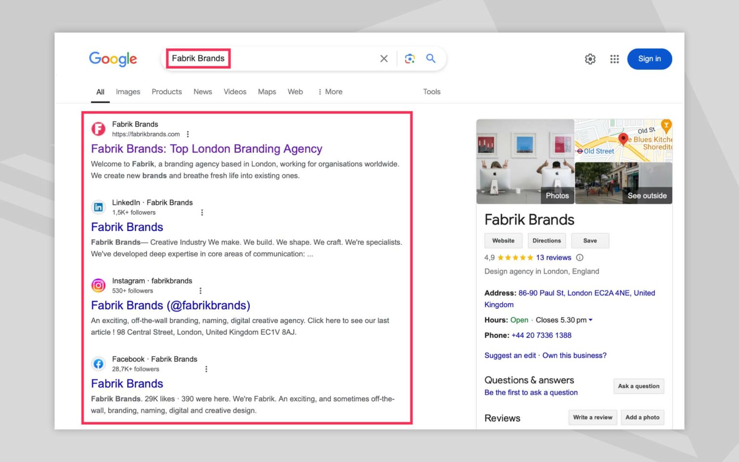Expand the More search categories menu
Screen dimensions: 739x462
point(330,91)
